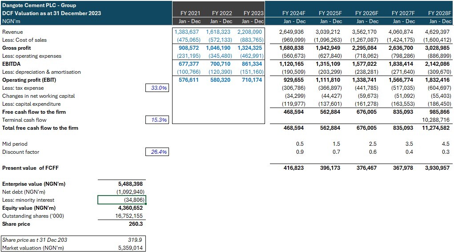Select FY 2024F revenue 2,649,936
Image resolution: width=454 pixels, height=252 pixels.
click(x=291, y=32)
